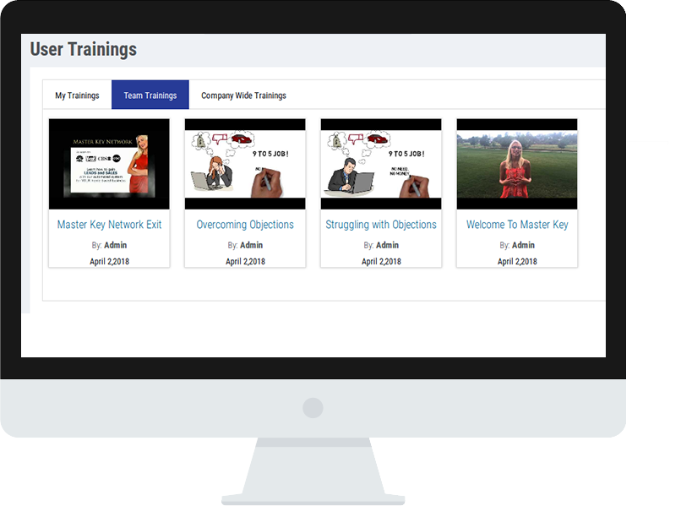Click Admin author under Overcoming Objections
This screenshot has width=681, height=506.
(252, 245)
